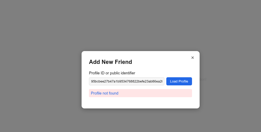The image size is (261, 132).
Task: Click the white space below the error banner
Action: click(x=141, y=103)
